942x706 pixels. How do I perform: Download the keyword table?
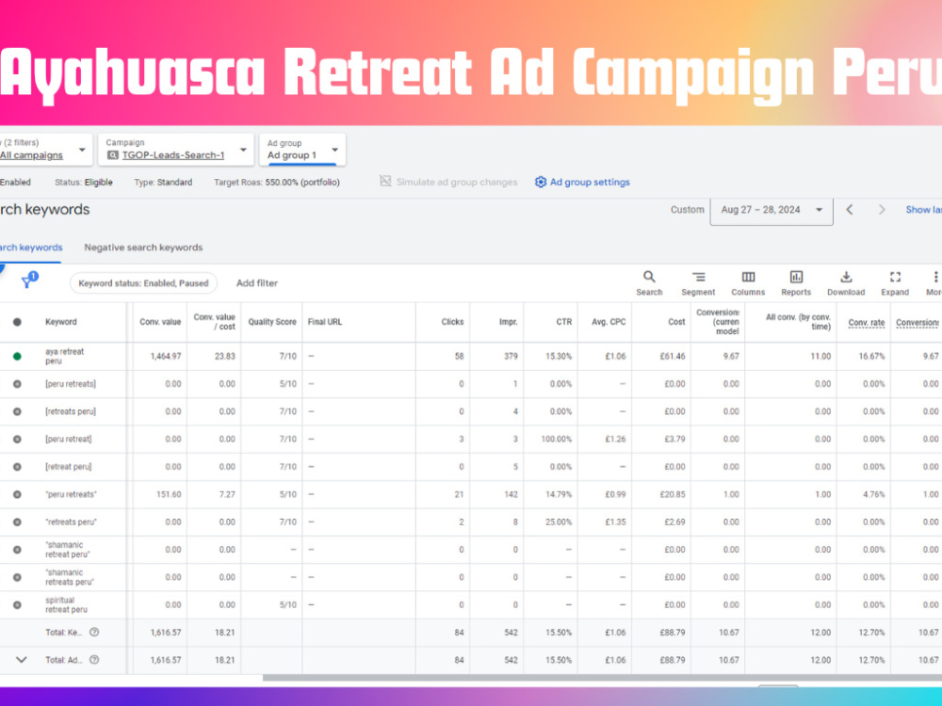(846, 283)
